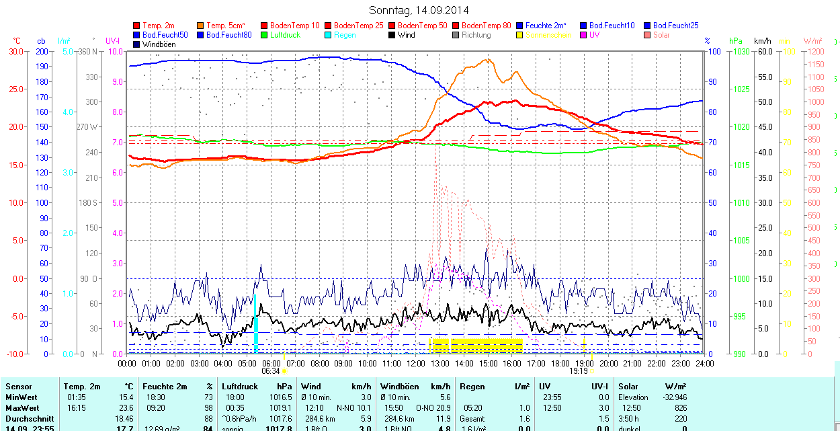Click the gray Richtung legend square

[456, 35]
